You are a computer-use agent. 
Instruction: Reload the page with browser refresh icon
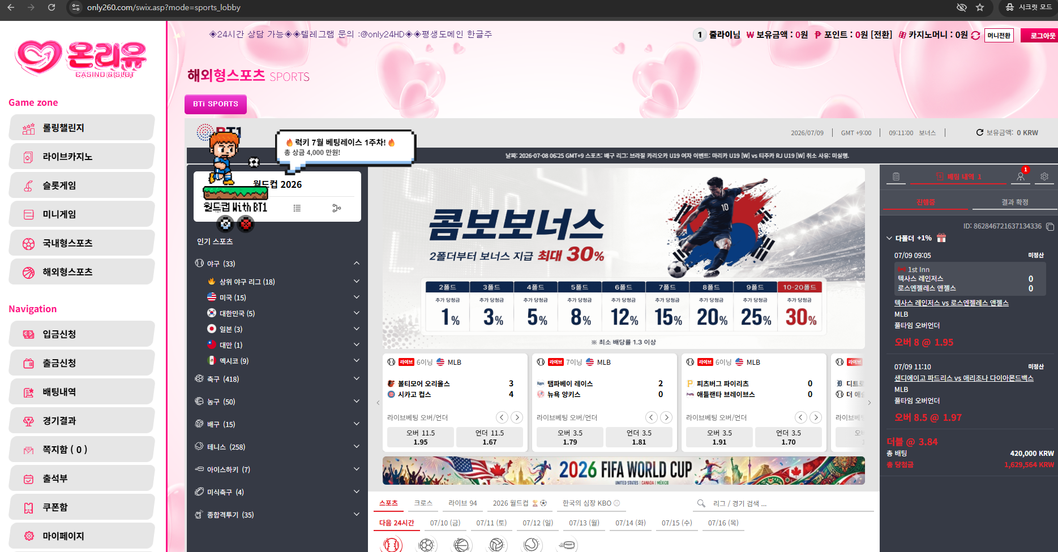52,7
